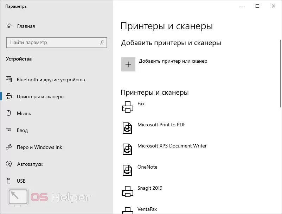Click the Microsoft Print to PDF icon
The height and width of the screenshot is (214, 282).
(127, 128)
